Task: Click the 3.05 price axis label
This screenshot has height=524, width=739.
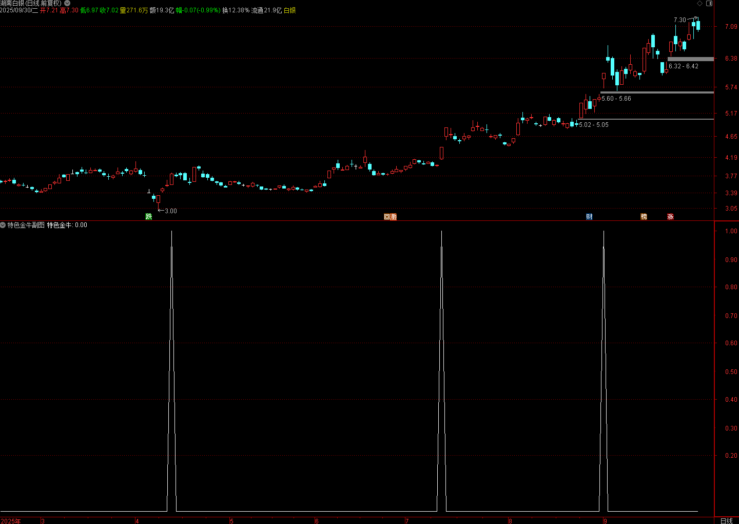Action: click(731, 209)
